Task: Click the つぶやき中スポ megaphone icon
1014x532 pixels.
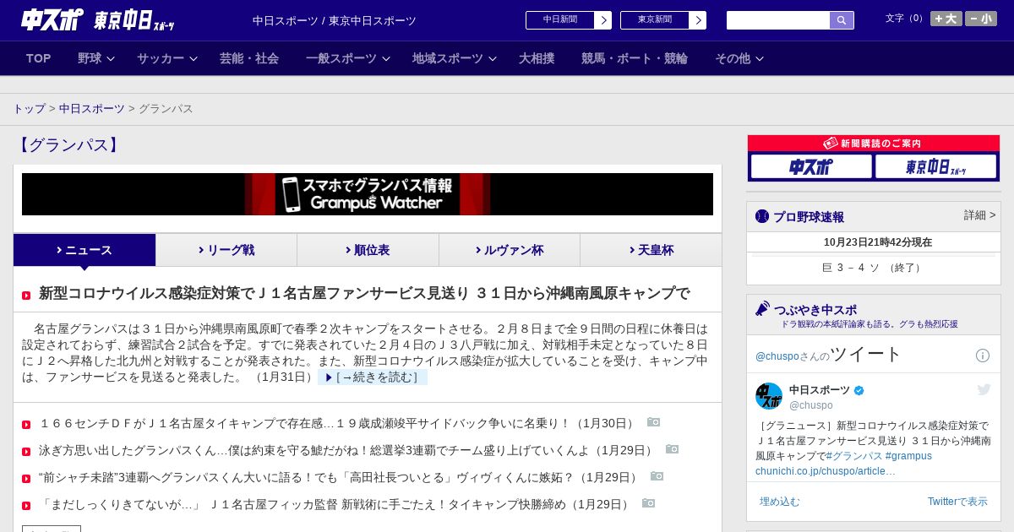Action: point(762,309)
